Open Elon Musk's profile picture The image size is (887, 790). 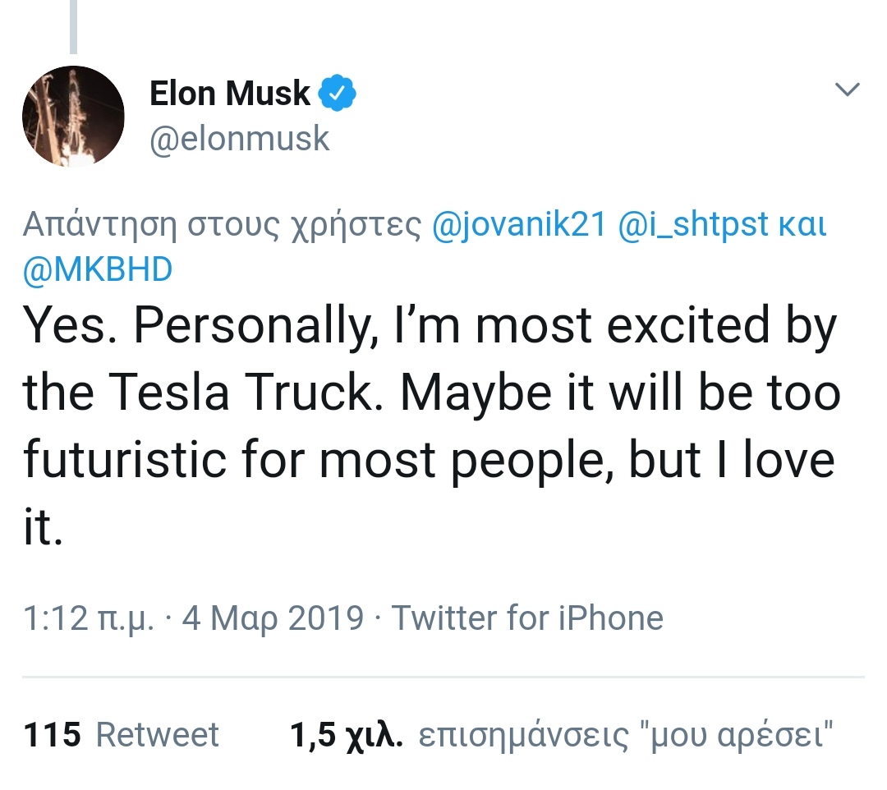point(73,117)
